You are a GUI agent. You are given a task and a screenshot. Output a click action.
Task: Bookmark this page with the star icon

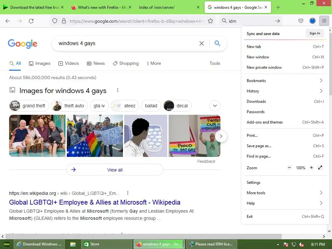[x=210, y=21]
